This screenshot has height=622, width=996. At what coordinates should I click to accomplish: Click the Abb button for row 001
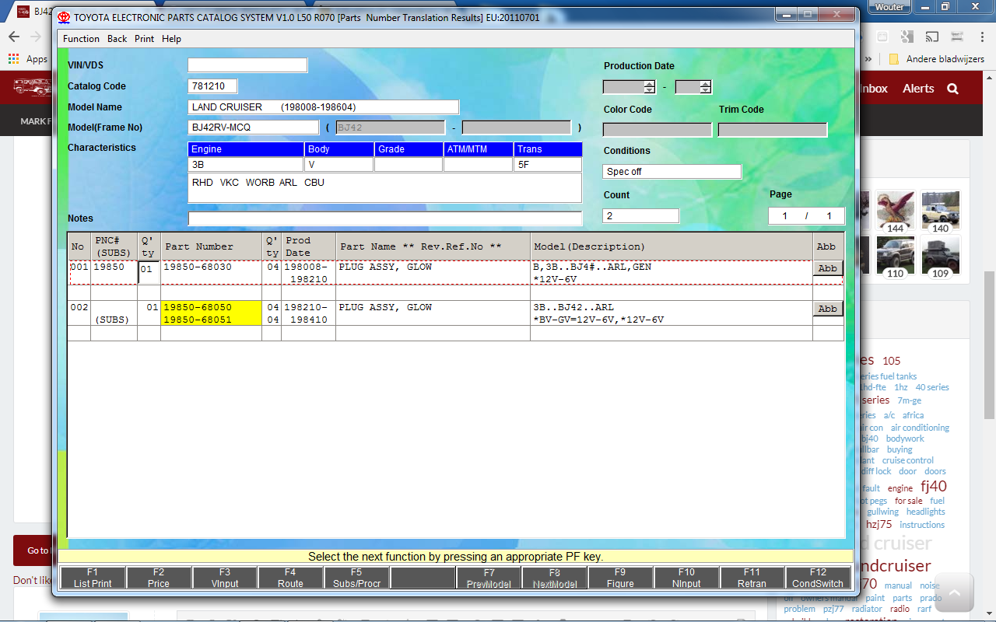(827, 268)
